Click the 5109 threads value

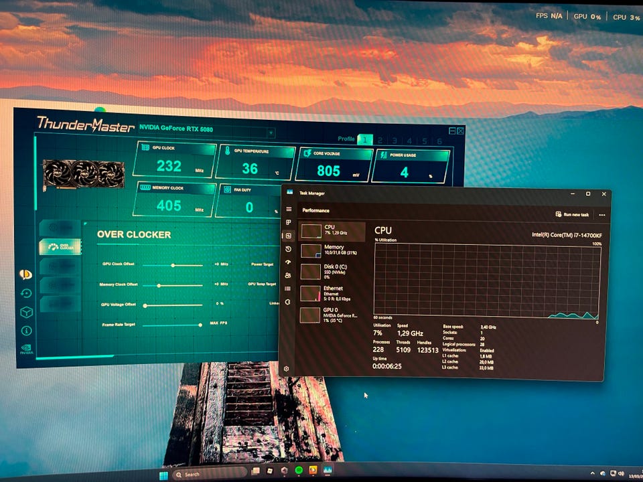point(403,349)
